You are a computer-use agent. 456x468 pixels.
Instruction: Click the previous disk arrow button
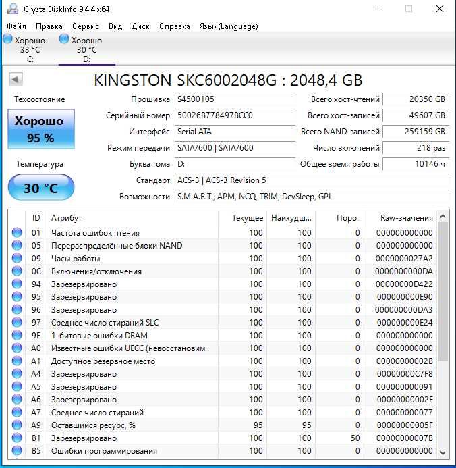16,80
